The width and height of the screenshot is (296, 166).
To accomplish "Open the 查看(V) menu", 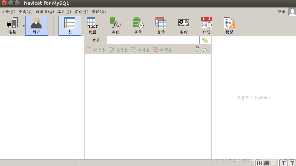I will [26, 12].
